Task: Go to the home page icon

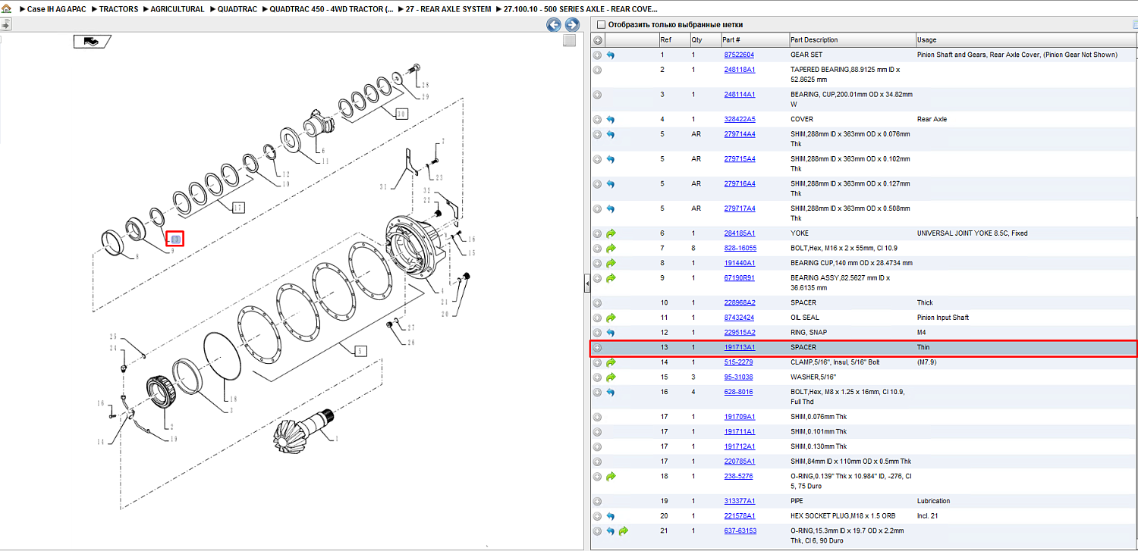Action: (6, 9)
